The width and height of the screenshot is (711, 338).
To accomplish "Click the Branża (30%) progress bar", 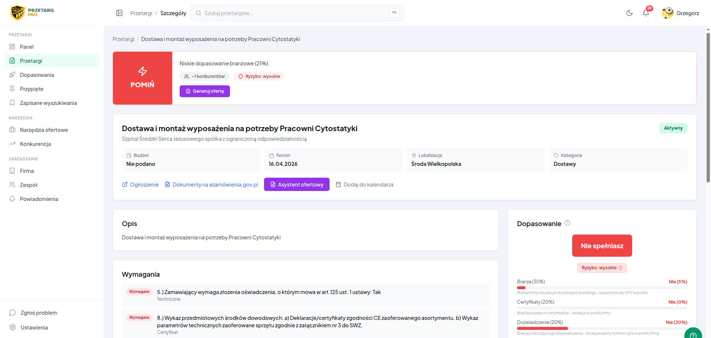I will tap(602, 287).
